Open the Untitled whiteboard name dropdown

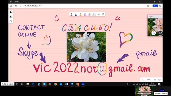click(x=41, y=6)
